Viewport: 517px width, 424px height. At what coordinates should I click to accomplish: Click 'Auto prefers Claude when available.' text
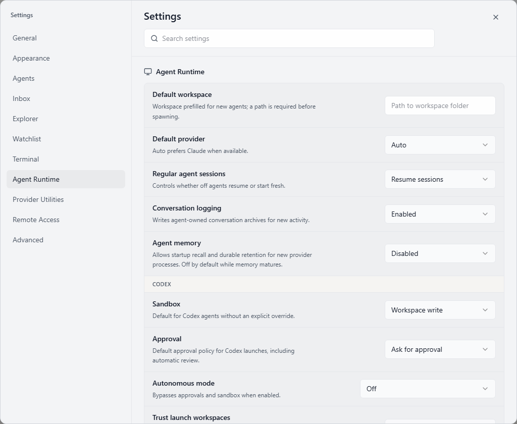coord(200,151)
